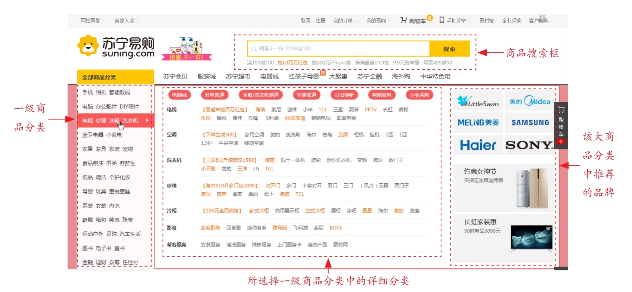Viewport: 632px width, 292px height.
Task: Click the mobile phone icon for 手机苏宁
Action: (x=442, y=20)
